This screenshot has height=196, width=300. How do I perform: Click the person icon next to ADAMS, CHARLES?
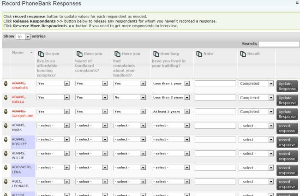6,84
